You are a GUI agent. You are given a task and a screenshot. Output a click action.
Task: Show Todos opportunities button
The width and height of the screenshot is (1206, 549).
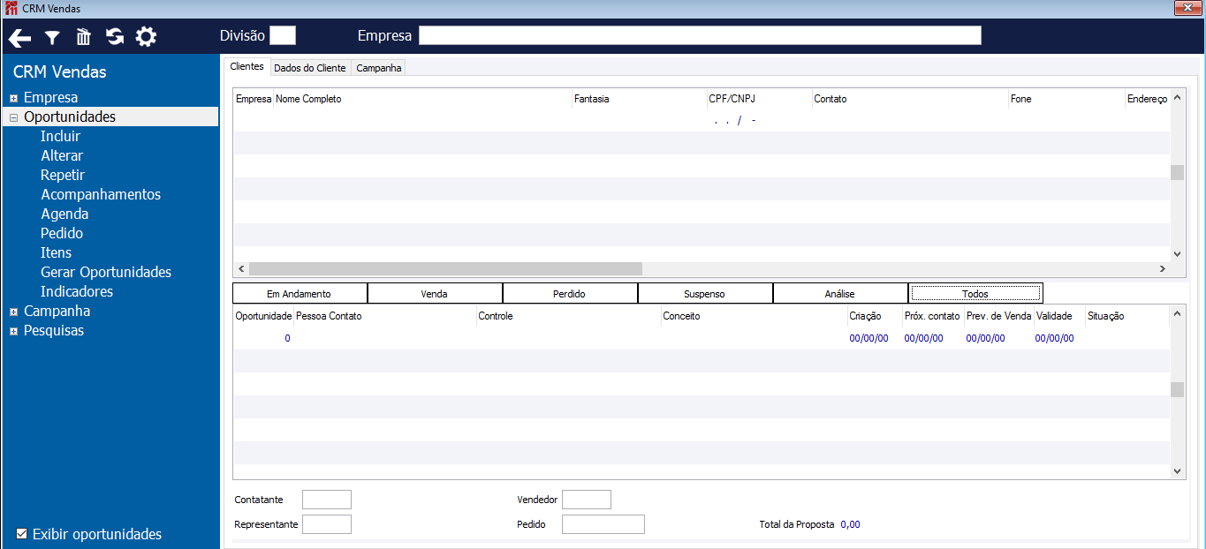click(x=975, y=294)
